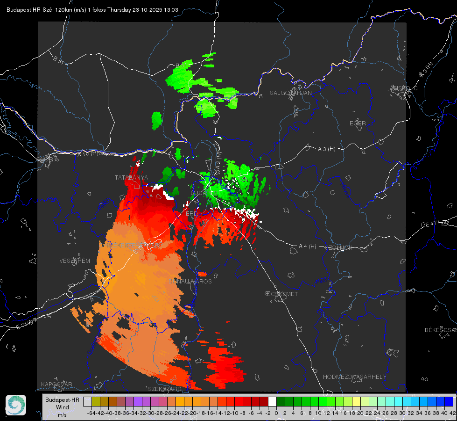This screenshot has width=457, height=421.
Task: Click the TATABANYA city label
Action: click(x=131, y=178)
